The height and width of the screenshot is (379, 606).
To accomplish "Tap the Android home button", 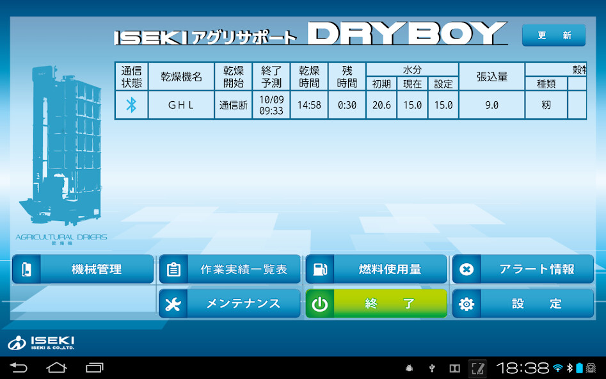I will point(56,367).
